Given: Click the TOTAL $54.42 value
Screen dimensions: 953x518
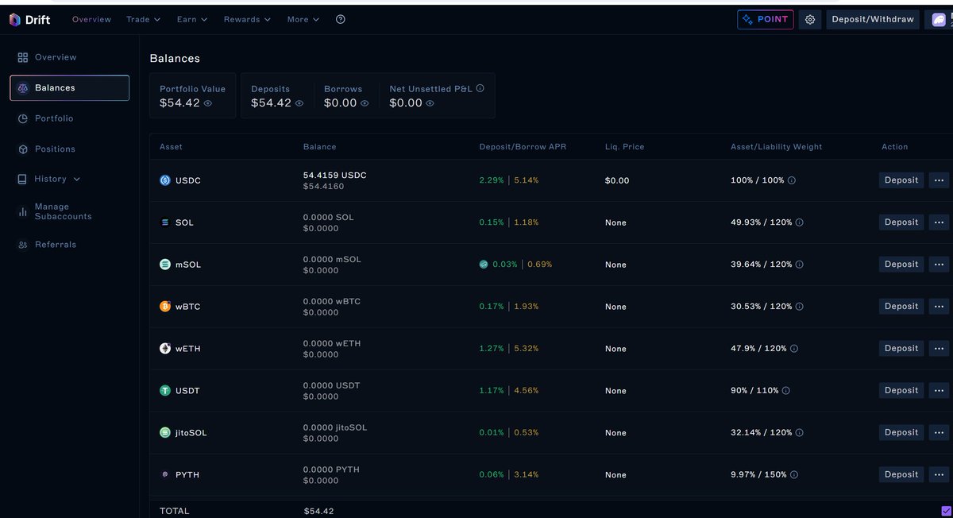Looking at the screenshot, I should click(318, 511).
